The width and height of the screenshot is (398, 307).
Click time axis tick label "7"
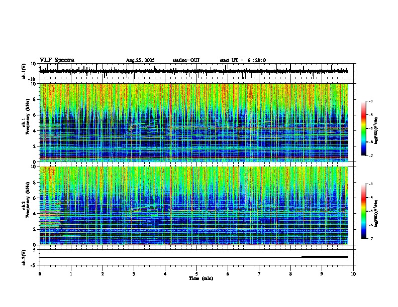click(259, 274)
